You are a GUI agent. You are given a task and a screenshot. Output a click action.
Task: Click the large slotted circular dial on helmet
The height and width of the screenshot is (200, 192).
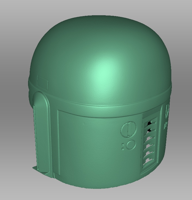click(x=129, y=129)
